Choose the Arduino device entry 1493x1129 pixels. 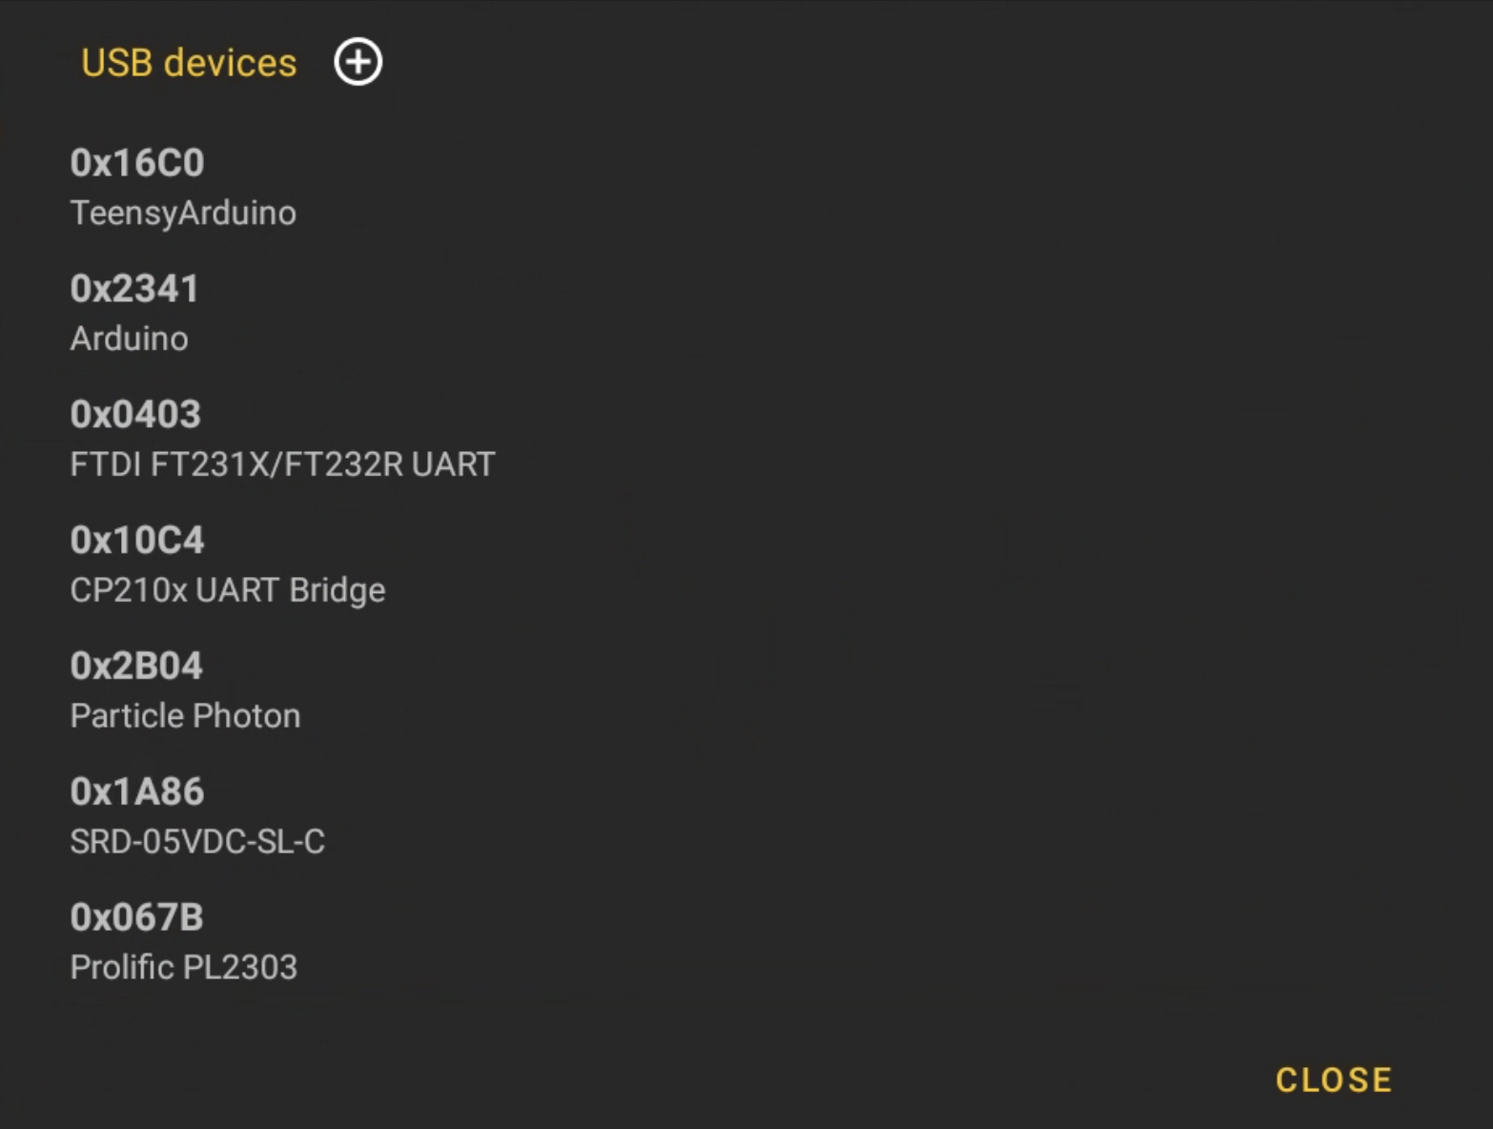(x=130, y=339)
